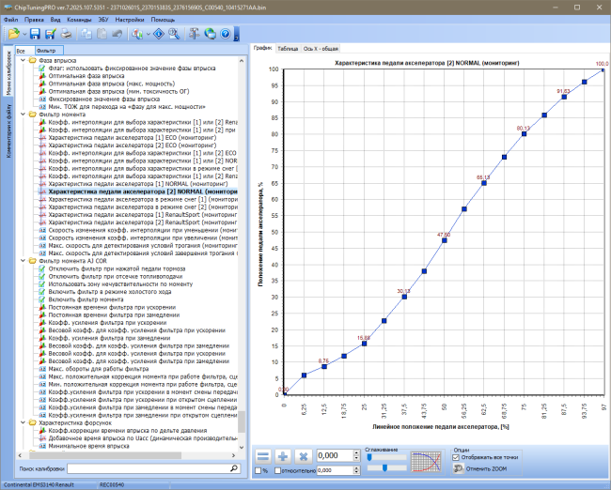Viewport: 611px width, 490px height.
Task: Open dropdown arrow next to open-file icon
Action: 24,35
